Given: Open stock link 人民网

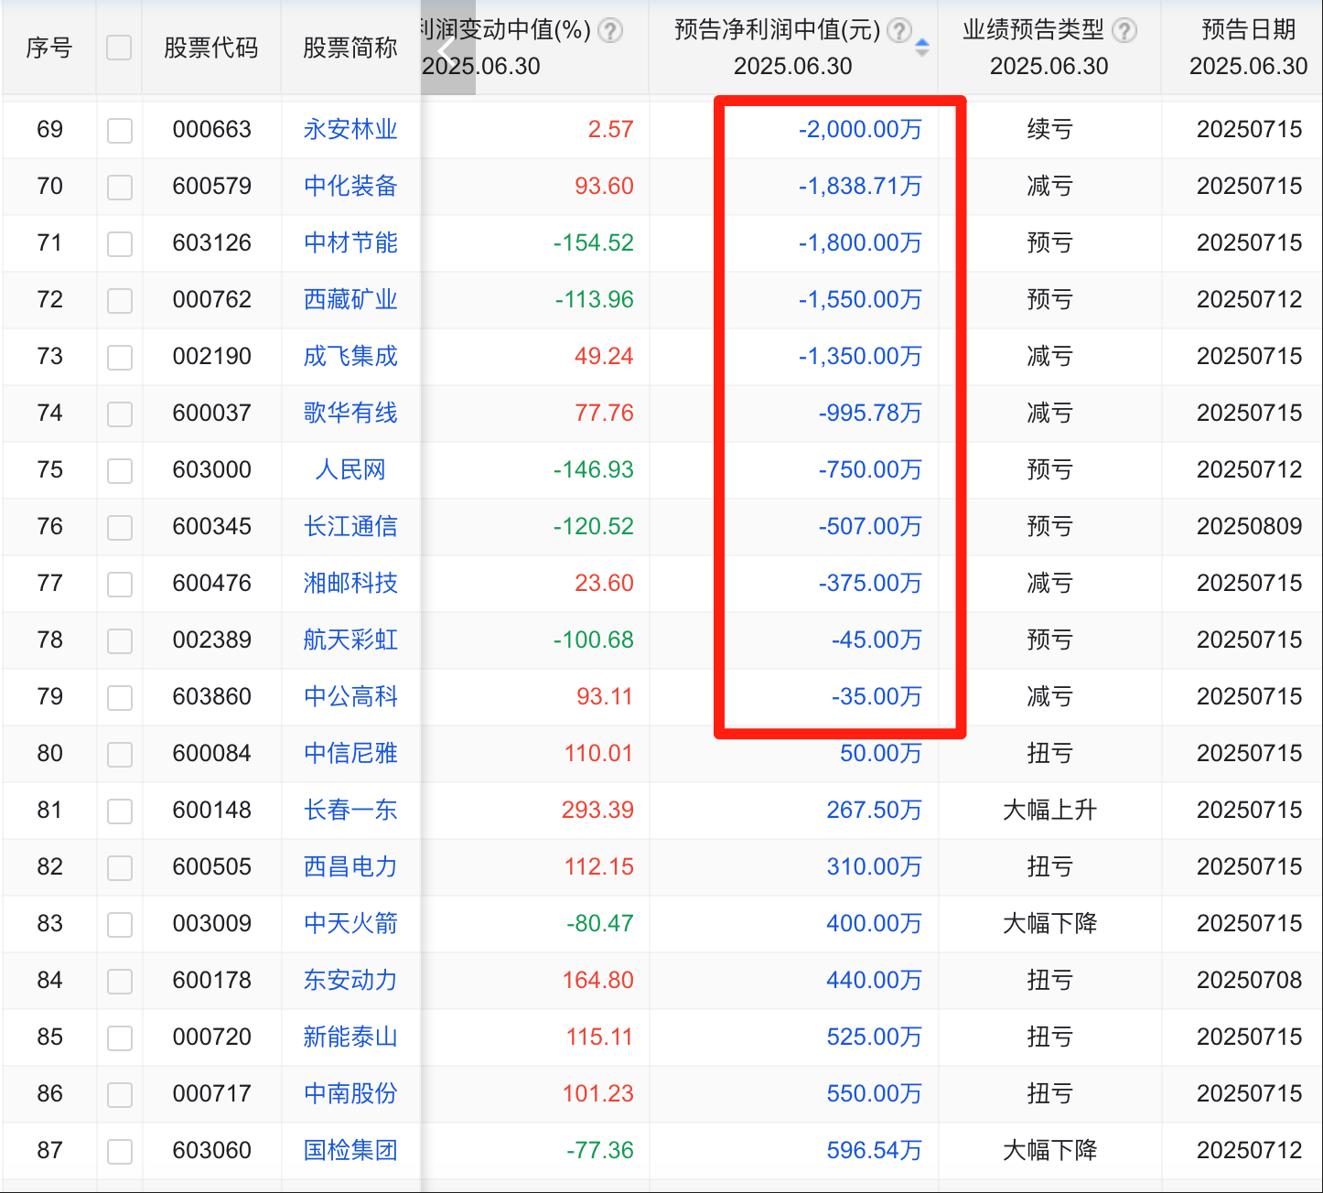Looking at the screenshot, I should (350, 469).
